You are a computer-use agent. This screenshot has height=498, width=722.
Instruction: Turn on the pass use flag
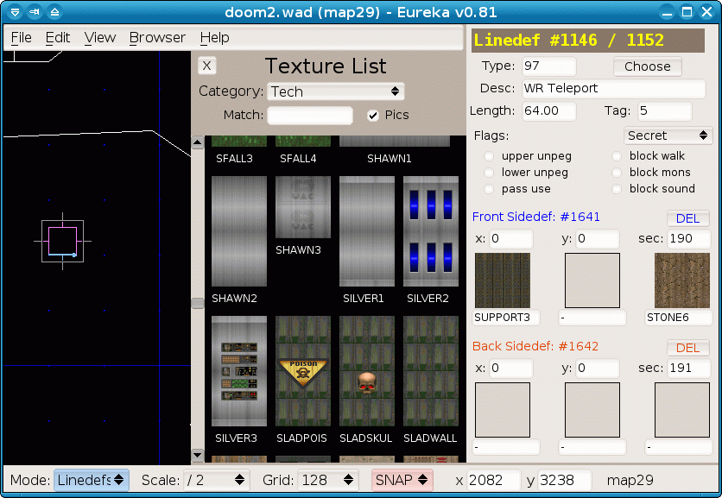(490, 189)
